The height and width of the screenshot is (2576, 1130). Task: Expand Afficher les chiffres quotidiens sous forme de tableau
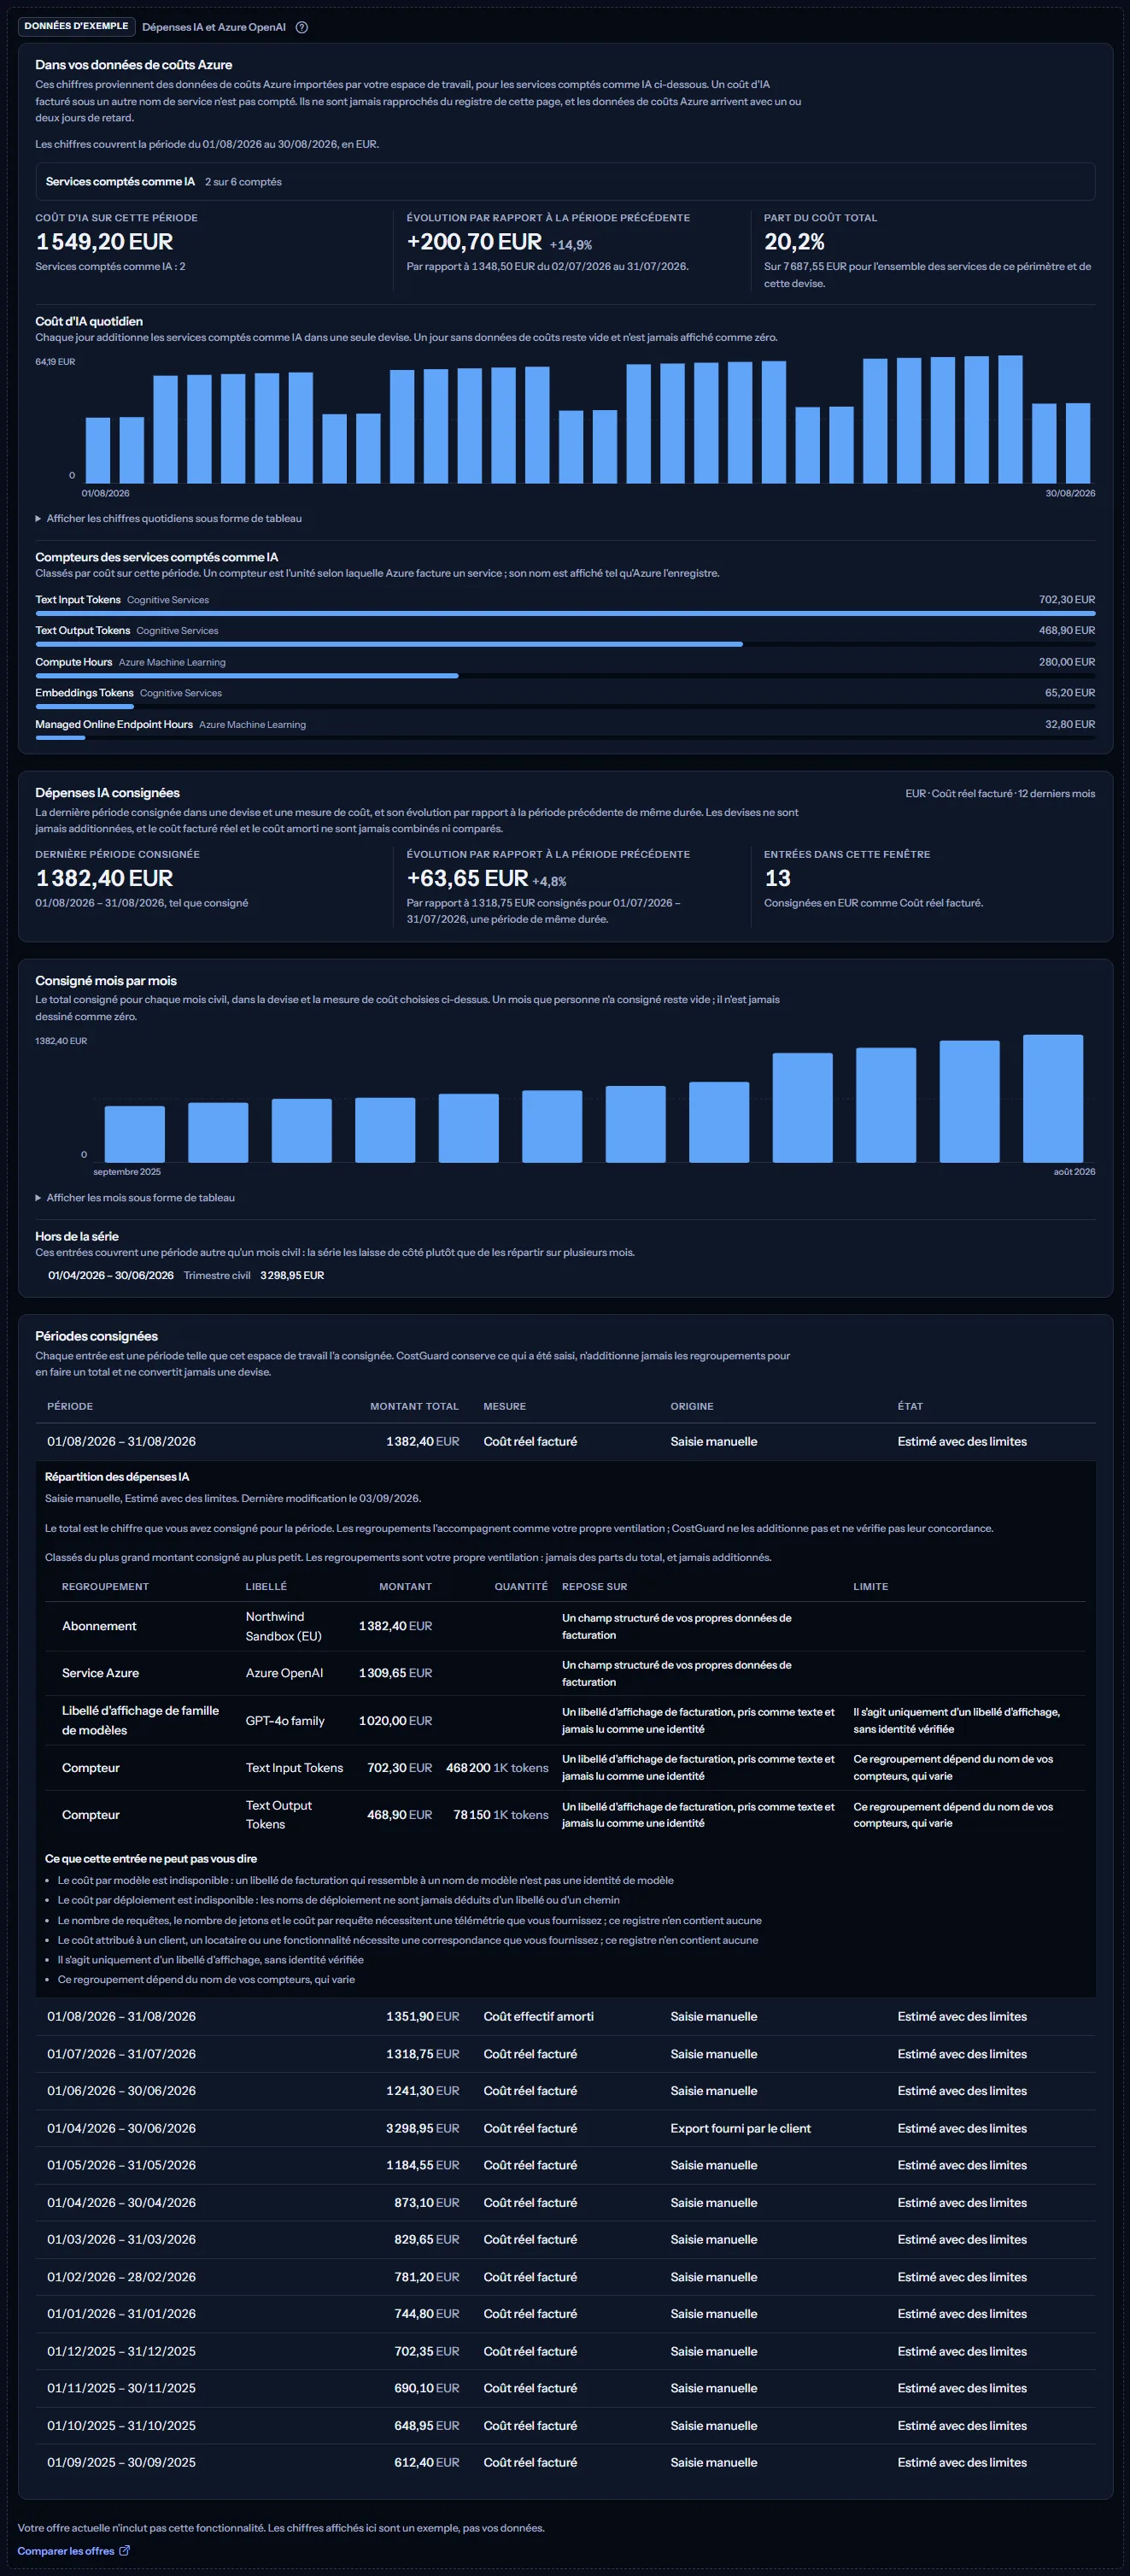[x=169, y=518]
